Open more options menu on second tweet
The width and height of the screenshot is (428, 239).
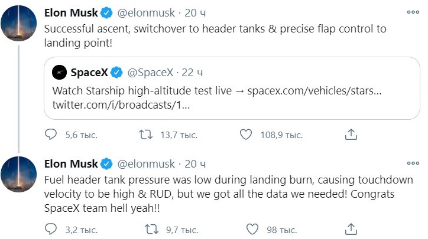[x=412, y=163]
